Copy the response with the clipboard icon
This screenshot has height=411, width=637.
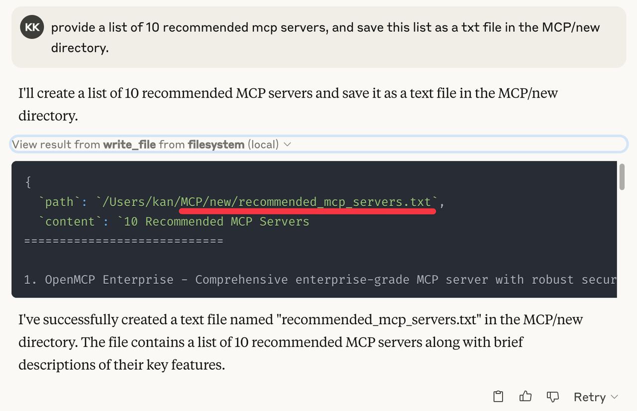coord(498,397)
